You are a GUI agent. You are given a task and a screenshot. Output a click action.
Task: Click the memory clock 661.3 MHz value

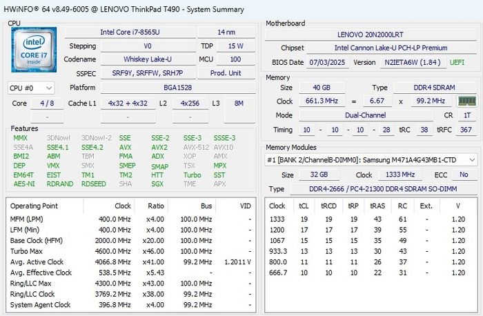coord(322,101)
